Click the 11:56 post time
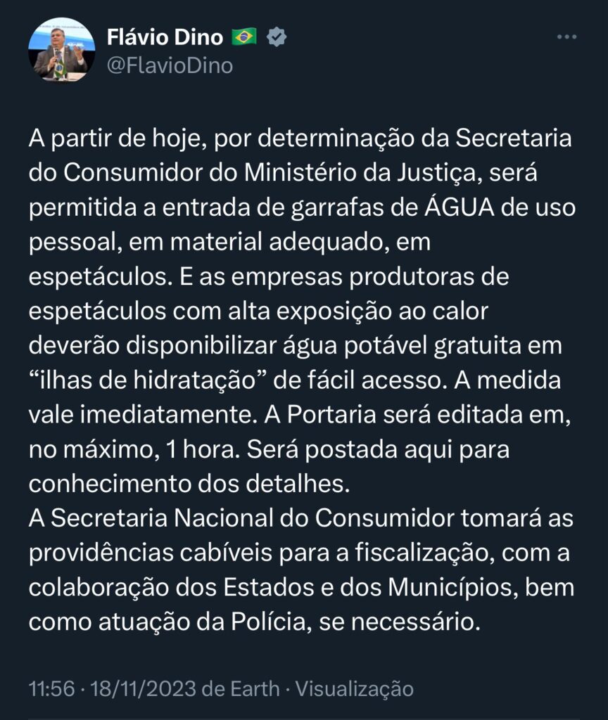 tap(51, 689)
